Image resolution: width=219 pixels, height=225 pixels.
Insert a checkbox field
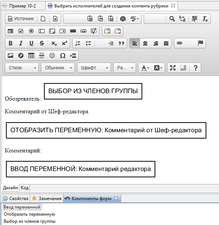(21, 31)
